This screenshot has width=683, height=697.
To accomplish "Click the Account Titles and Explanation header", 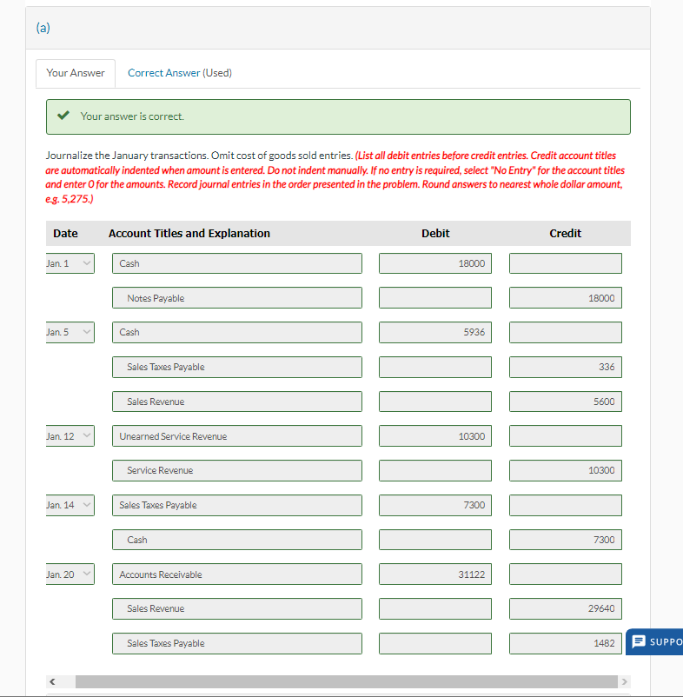I will (x=189, y=234).
